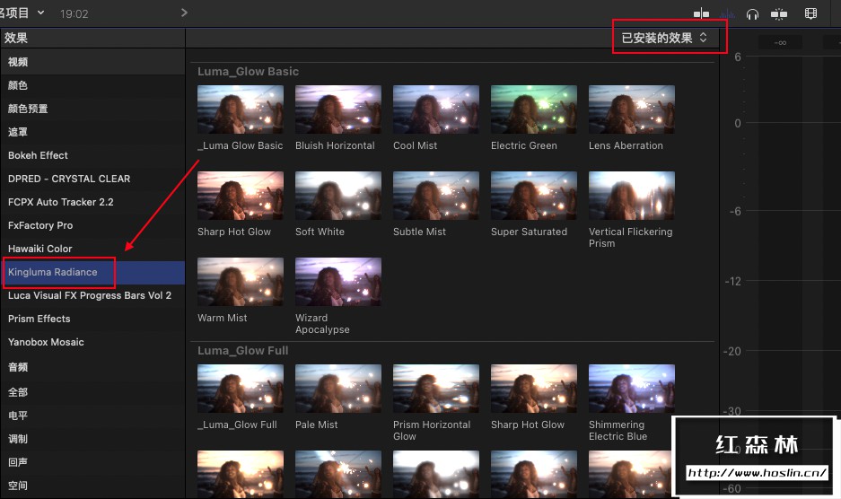Screen dimensions: 841x499
Task: Select FCPX Auto Tracker 2.2 category
Action: (x=92, y=202)
